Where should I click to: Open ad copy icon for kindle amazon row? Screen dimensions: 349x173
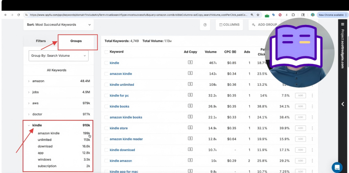(190, 160)
